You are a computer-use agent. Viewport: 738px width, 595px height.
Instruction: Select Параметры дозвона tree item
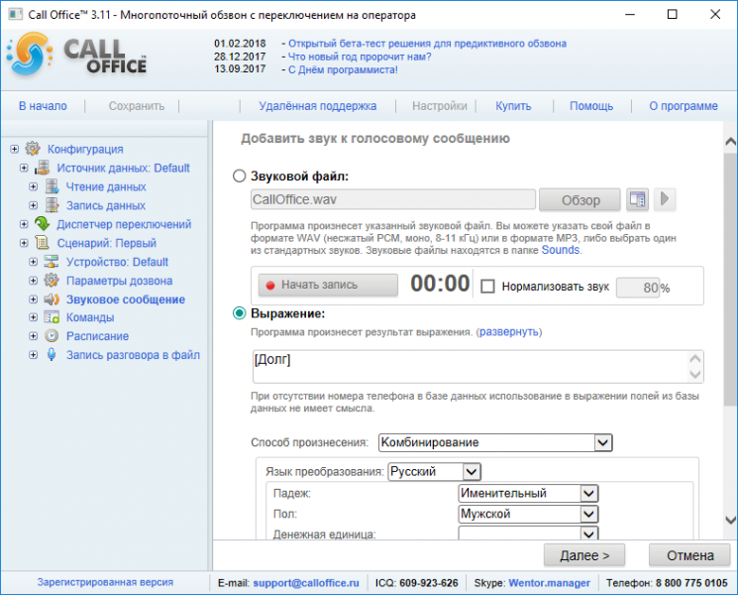coord(119,281)
